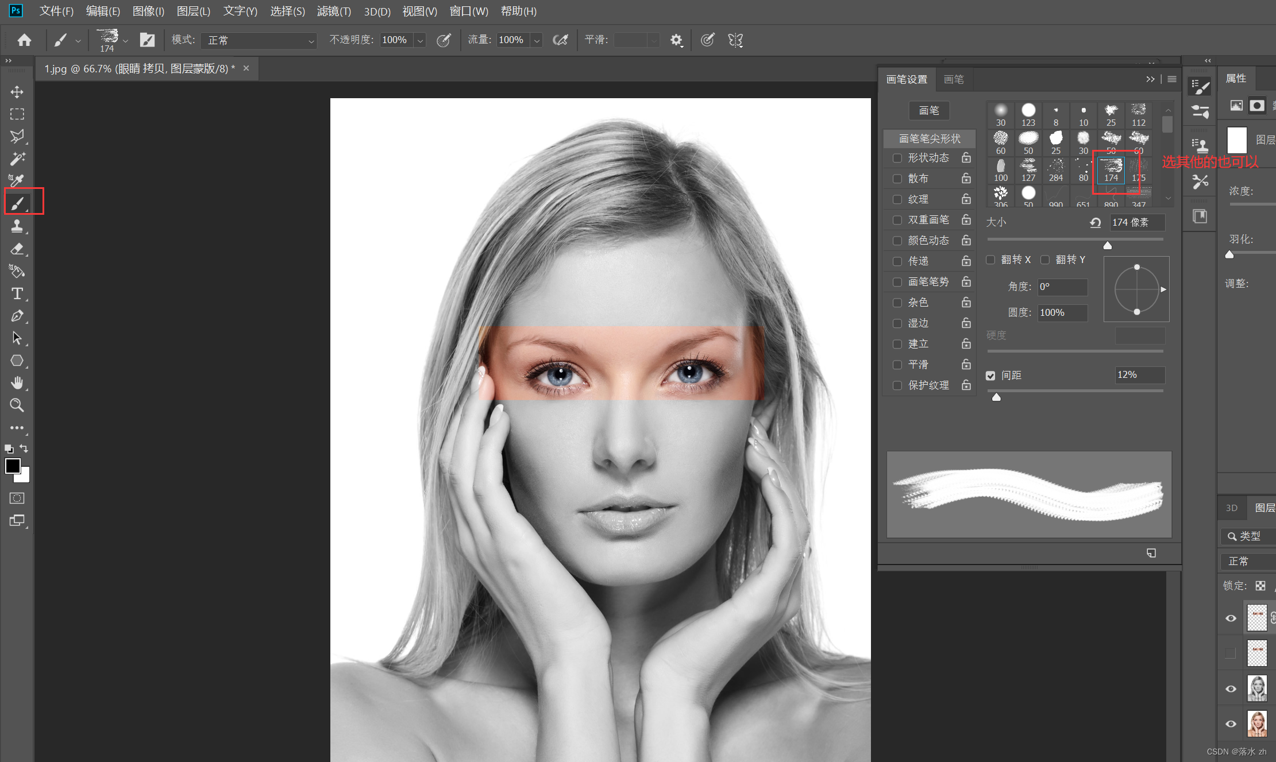Click the Magic Wand tool

(x=17, y=158)
